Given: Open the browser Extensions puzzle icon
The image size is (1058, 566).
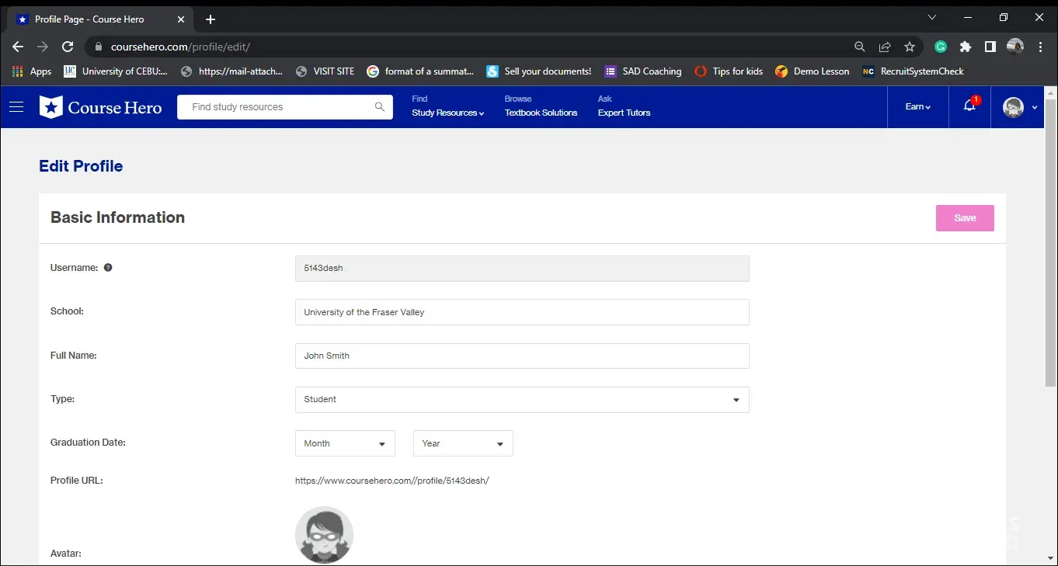Looking at the screenshot, I should coord(965,47).
